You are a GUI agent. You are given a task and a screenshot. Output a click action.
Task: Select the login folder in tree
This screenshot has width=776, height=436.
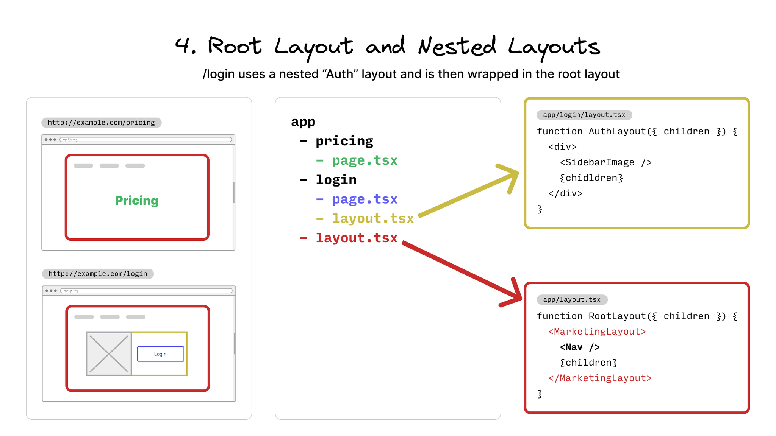click(x=336, y=180)
